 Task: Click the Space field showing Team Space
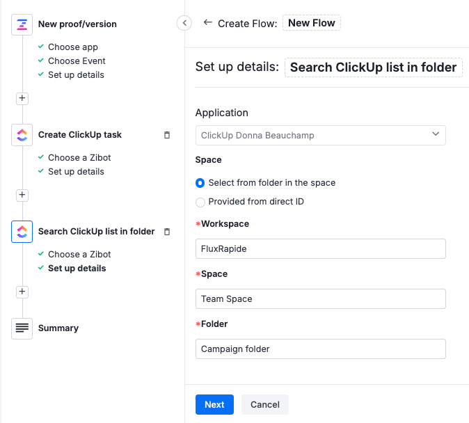[x=320, y=299]
